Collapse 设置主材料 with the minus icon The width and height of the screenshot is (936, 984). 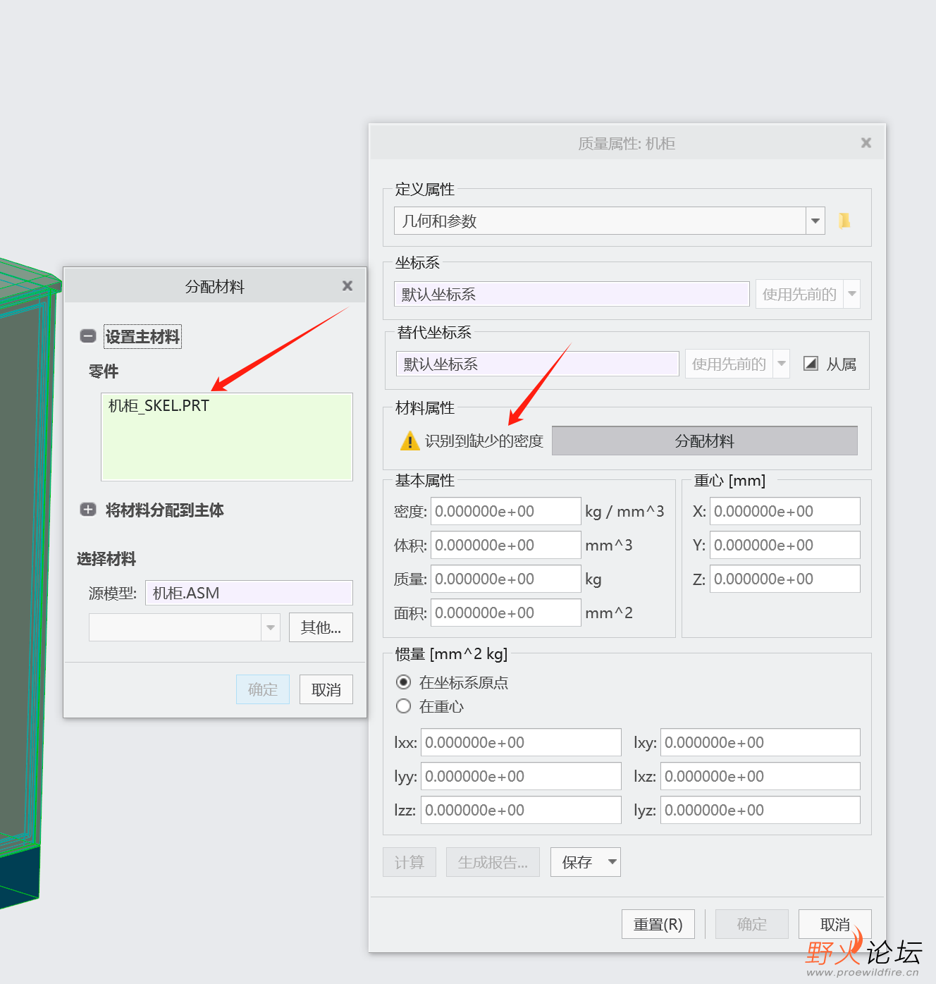pos(88,336)
